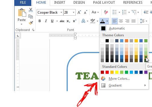
Task: Click the Clear All Formatting eraser icon
Action: tap(106, 12)
